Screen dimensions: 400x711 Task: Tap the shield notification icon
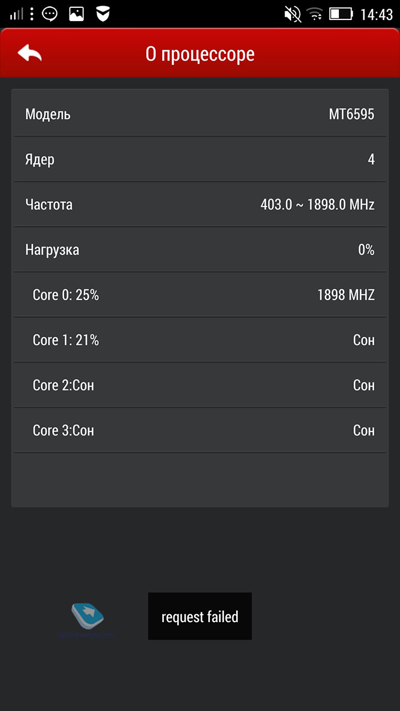click(x=103, y=14)
